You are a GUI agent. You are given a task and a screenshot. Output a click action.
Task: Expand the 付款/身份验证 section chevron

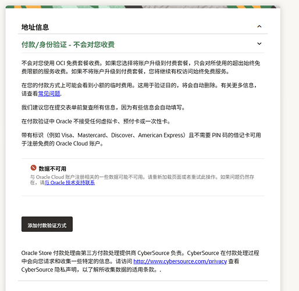pyautogui.click(x=259, y=44)
